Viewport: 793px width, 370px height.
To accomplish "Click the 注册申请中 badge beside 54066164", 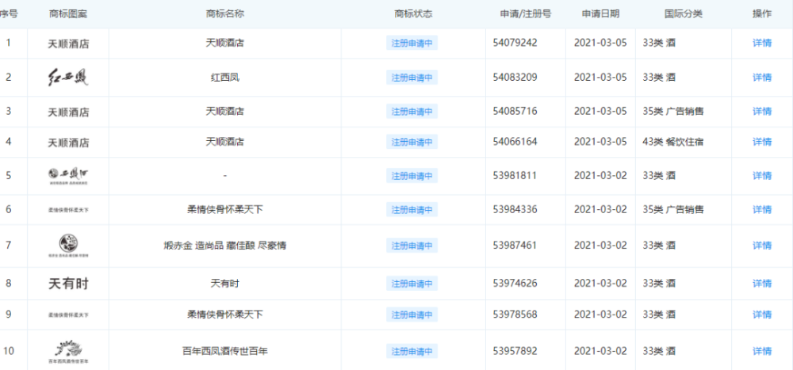I will (x=412, y=142).
